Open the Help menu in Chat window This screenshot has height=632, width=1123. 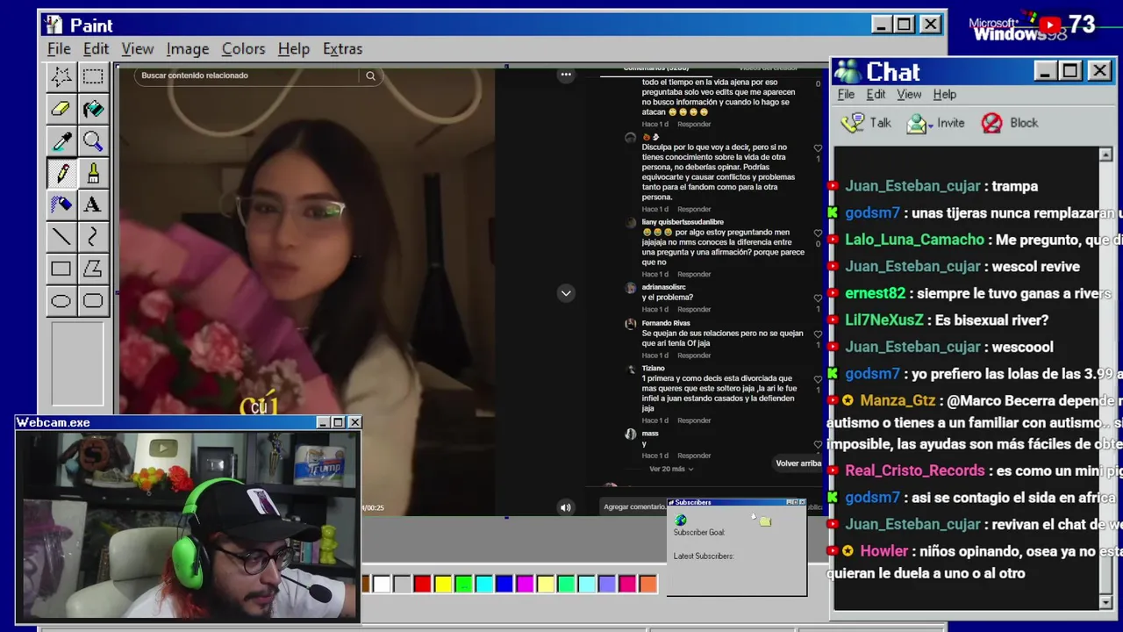coord(945,95)
